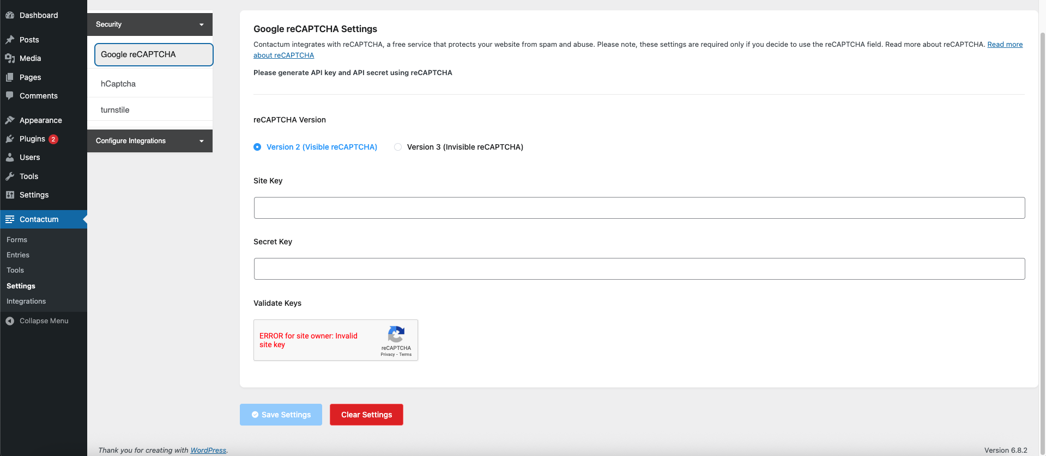Click the reCAPTCHA logo in widget
The image size is (1046, 456).
click(396, 334)
